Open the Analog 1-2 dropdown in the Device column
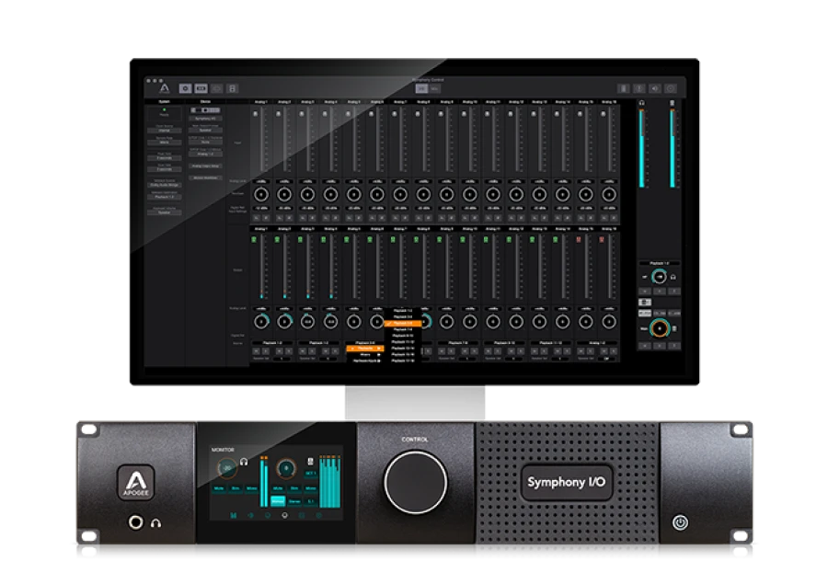The width and height of the screenshot is (828, 584). point(205,155)
